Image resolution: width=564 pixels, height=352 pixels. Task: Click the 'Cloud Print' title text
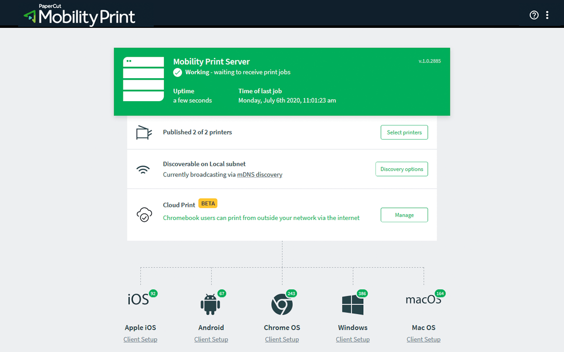pos(179,205)
